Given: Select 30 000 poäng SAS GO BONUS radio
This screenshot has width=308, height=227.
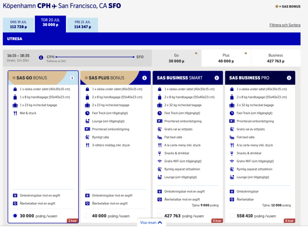Looking at the screenshot, I should [x=15, y=216].
